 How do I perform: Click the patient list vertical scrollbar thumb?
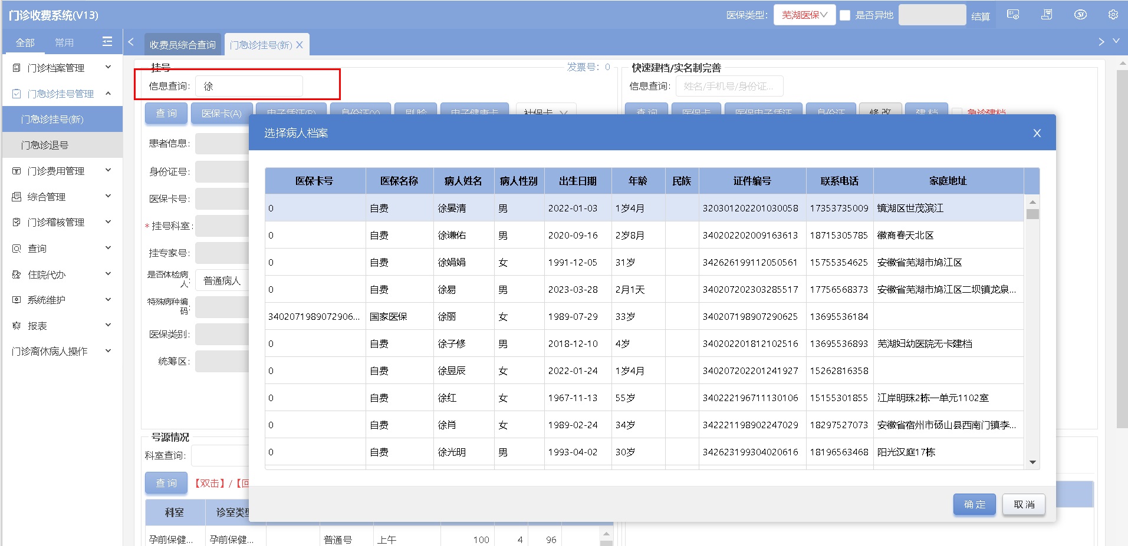click(1032, 214)
